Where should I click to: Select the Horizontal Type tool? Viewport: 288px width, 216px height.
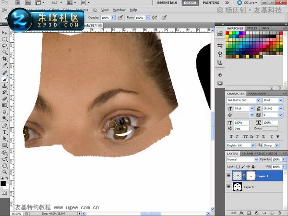[5, 132]
